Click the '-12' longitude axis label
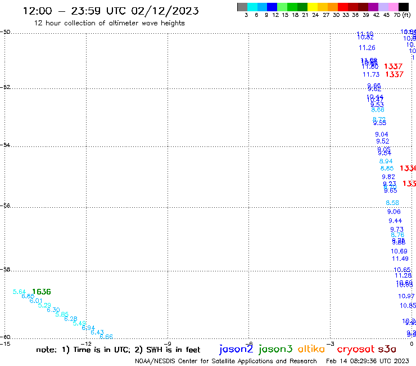The image size is (416, 366). 86,343
